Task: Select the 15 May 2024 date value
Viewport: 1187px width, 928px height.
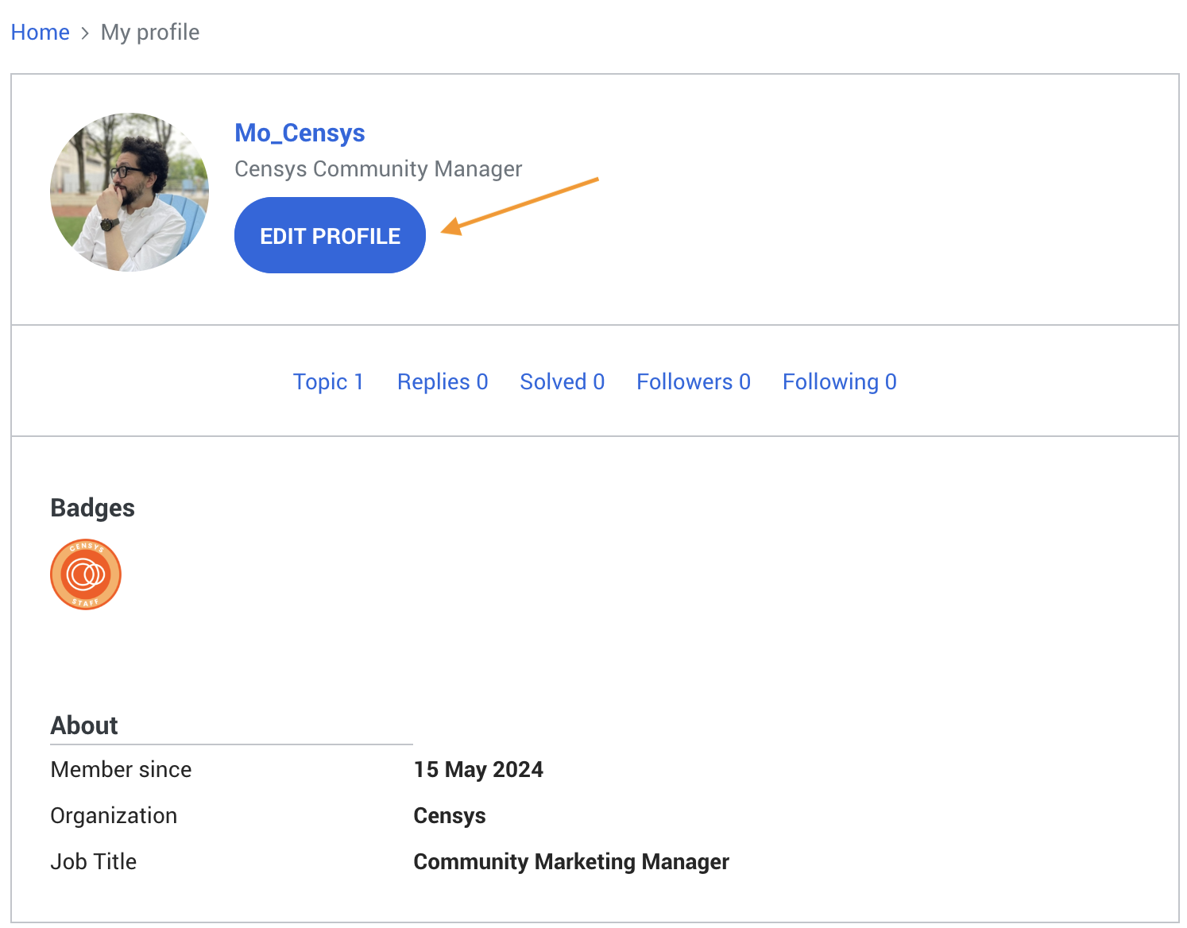Action: tap(478, 770)
